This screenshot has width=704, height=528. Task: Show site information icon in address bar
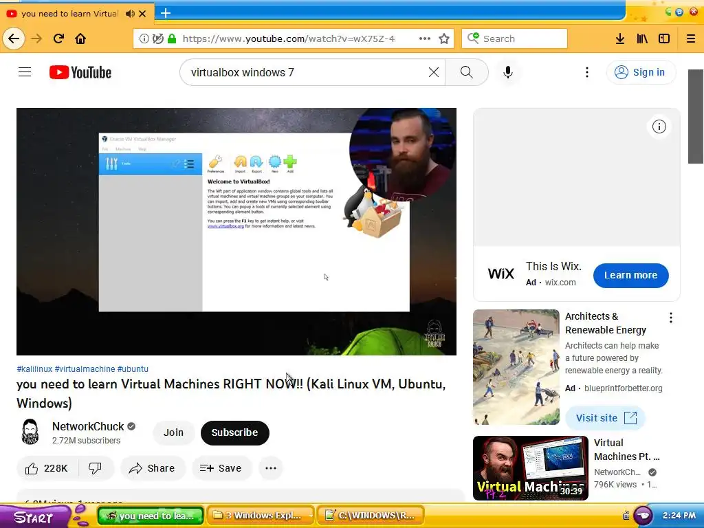[x=144, y=38]
